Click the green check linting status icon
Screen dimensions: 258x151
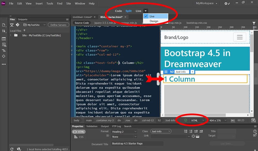coord(186,120)
